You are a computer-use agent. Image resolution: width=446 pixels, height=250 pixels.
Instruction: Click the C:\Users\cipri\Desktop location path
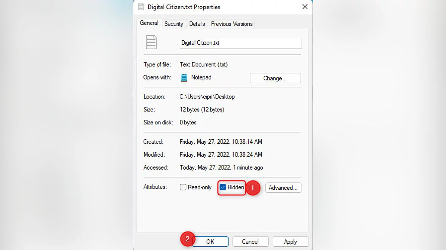(207, 97)
